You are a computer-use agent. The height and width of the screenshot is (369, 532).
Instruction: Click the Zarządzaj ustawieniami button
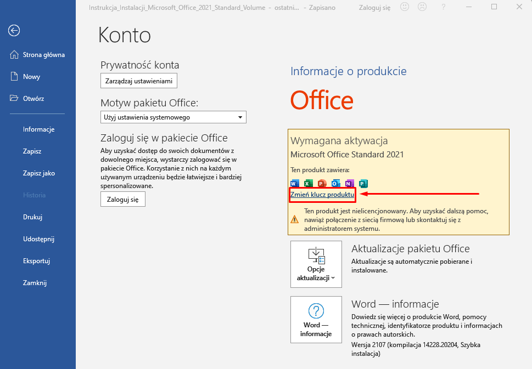tap(139, 81)
